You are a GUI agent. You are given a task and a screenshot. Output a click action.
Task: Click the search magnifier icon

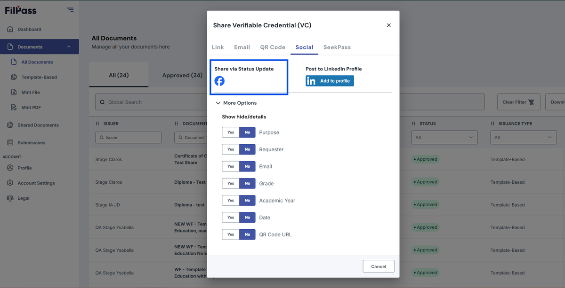[103, 102]
